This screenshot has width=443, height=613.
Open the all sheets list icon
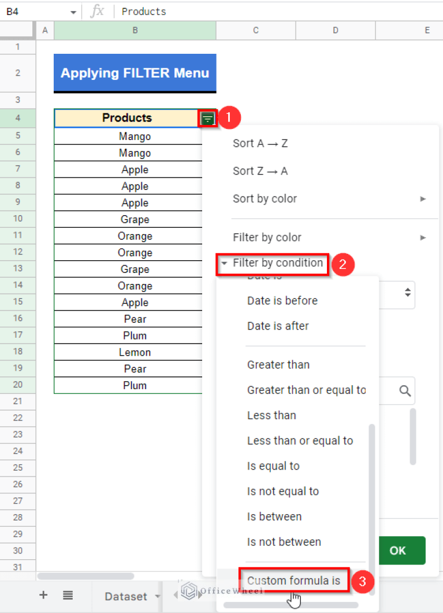point(68,596)
